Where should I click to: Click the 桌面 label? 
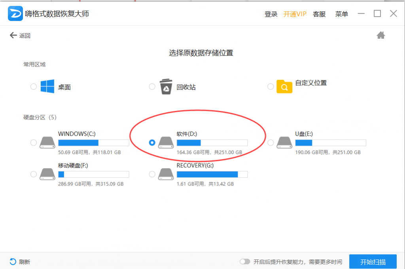coord(64,87)
